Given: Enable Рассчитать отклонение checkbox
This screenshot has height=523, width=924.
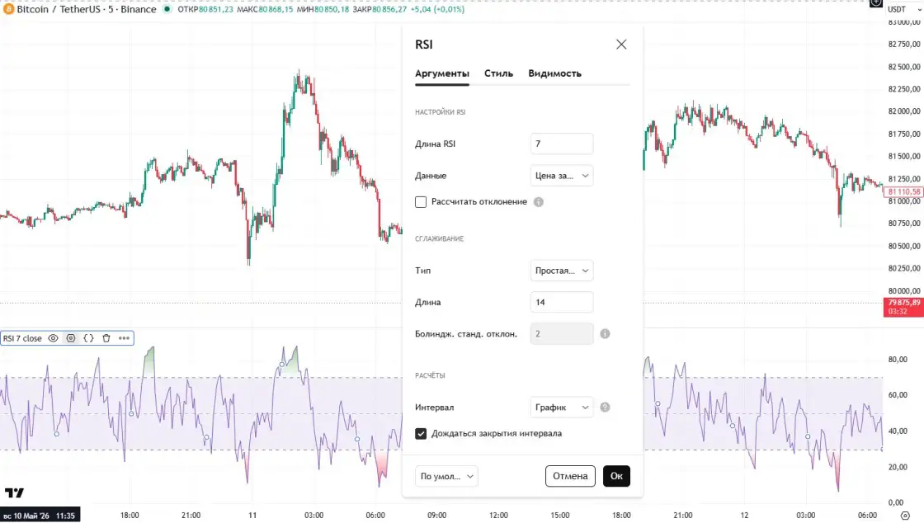Looking at the screenshot, I should [421, 202].
